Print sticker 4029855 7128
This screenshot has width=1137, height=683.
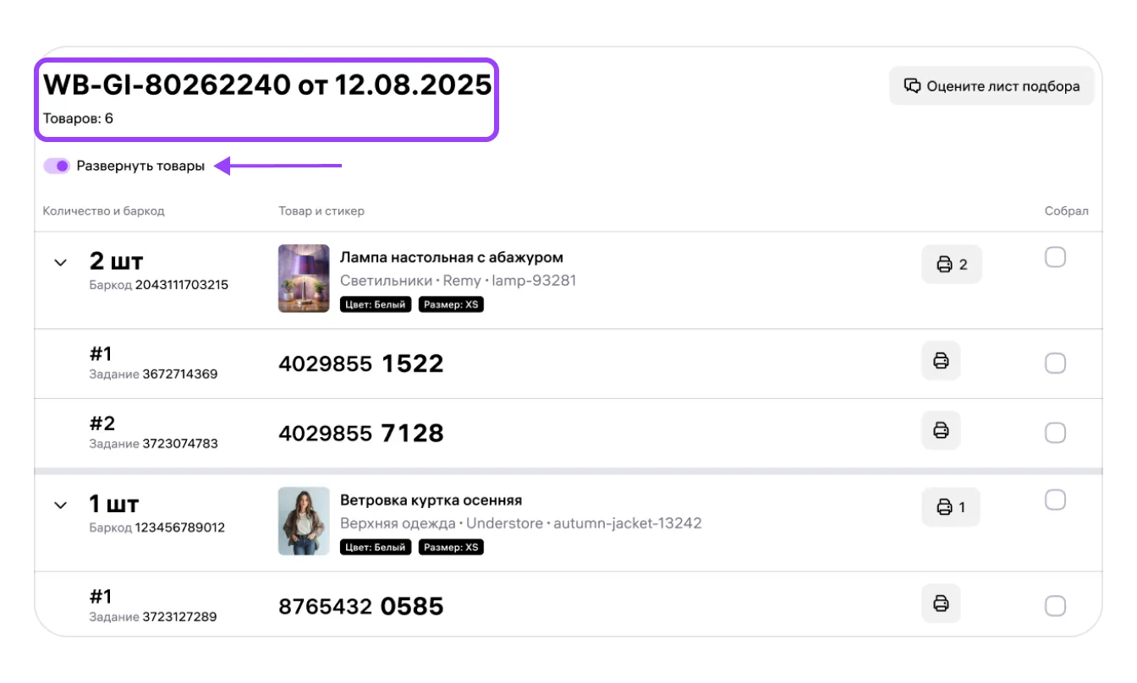pos(941,430)
